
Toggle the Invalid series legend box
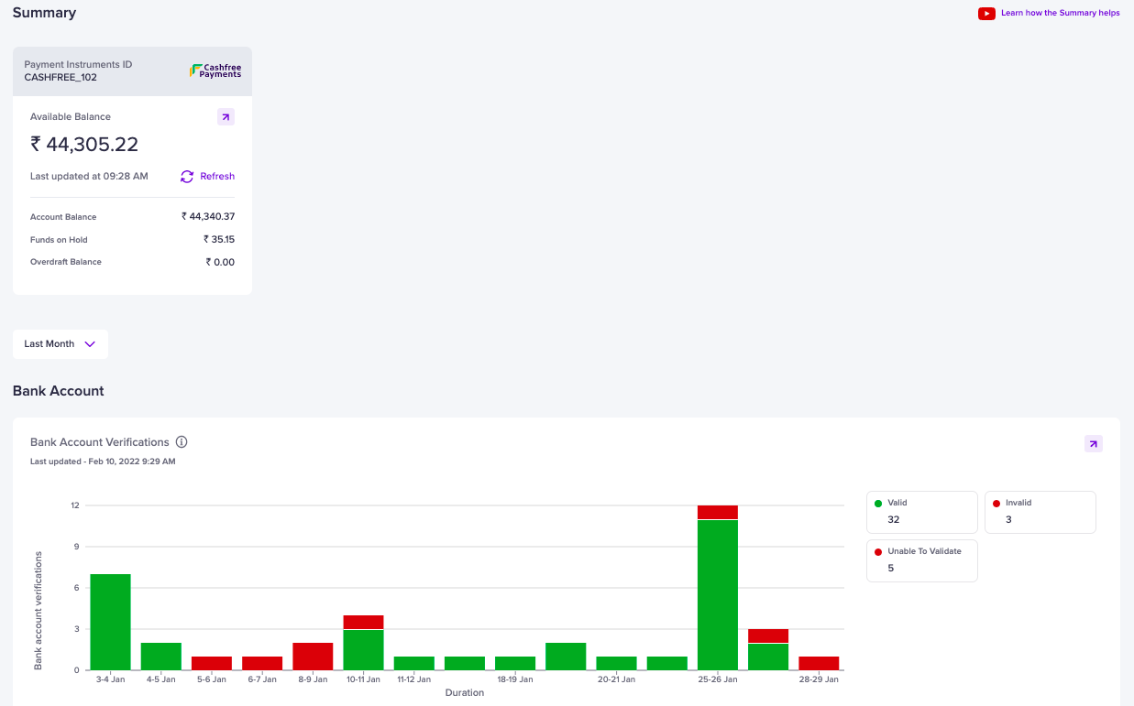1040,512
